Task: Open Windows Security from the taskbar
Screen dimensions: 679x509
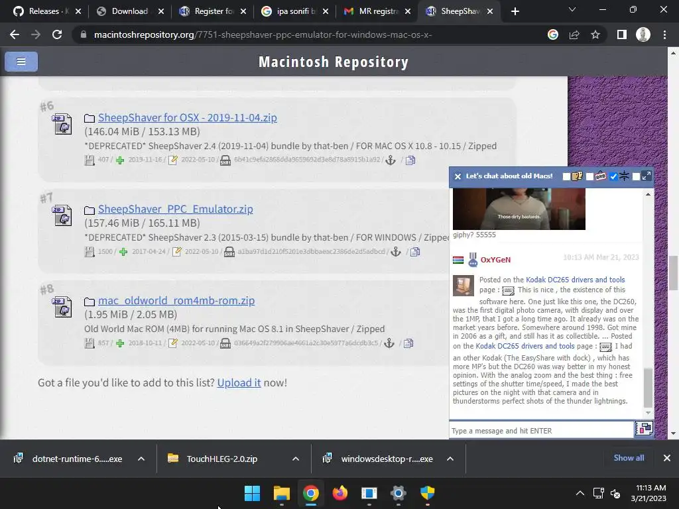Action: (x=428, y=492)
